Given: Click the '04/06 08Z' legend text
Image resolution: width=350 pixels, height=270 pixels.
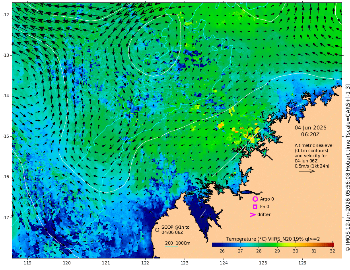Looking at the screenshot, I should (x=172, y=232).
